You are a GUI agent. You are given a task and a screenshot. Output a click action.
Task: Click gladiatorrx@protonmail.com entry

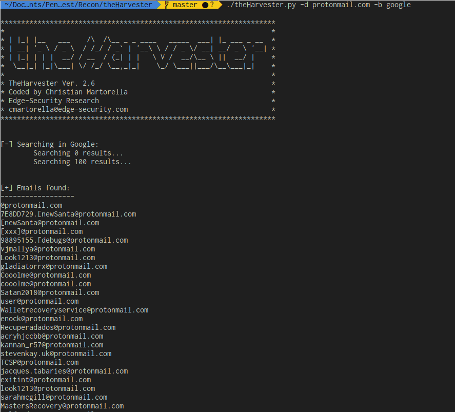point(54,266)
